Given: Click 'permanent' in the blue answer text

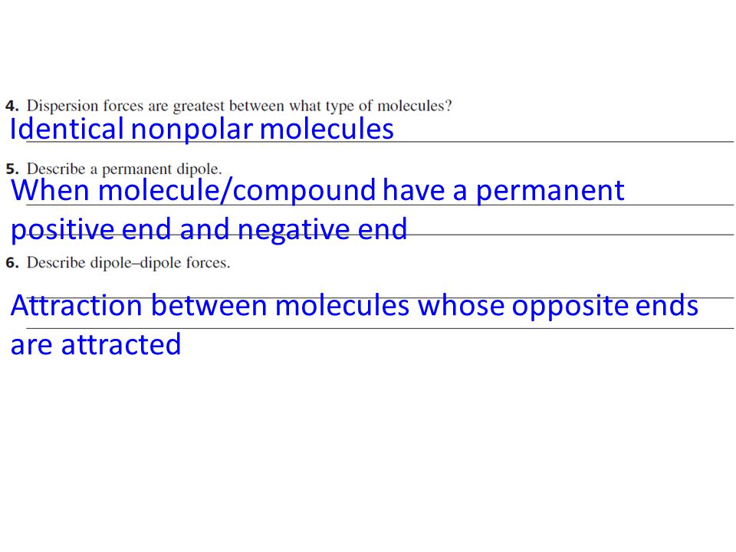Looking at the screenshot, I should 550,192.
